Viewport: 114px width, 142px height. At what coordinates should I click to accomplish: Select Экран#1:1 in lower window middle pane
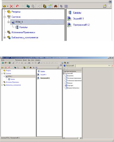(x=43, y=75)
